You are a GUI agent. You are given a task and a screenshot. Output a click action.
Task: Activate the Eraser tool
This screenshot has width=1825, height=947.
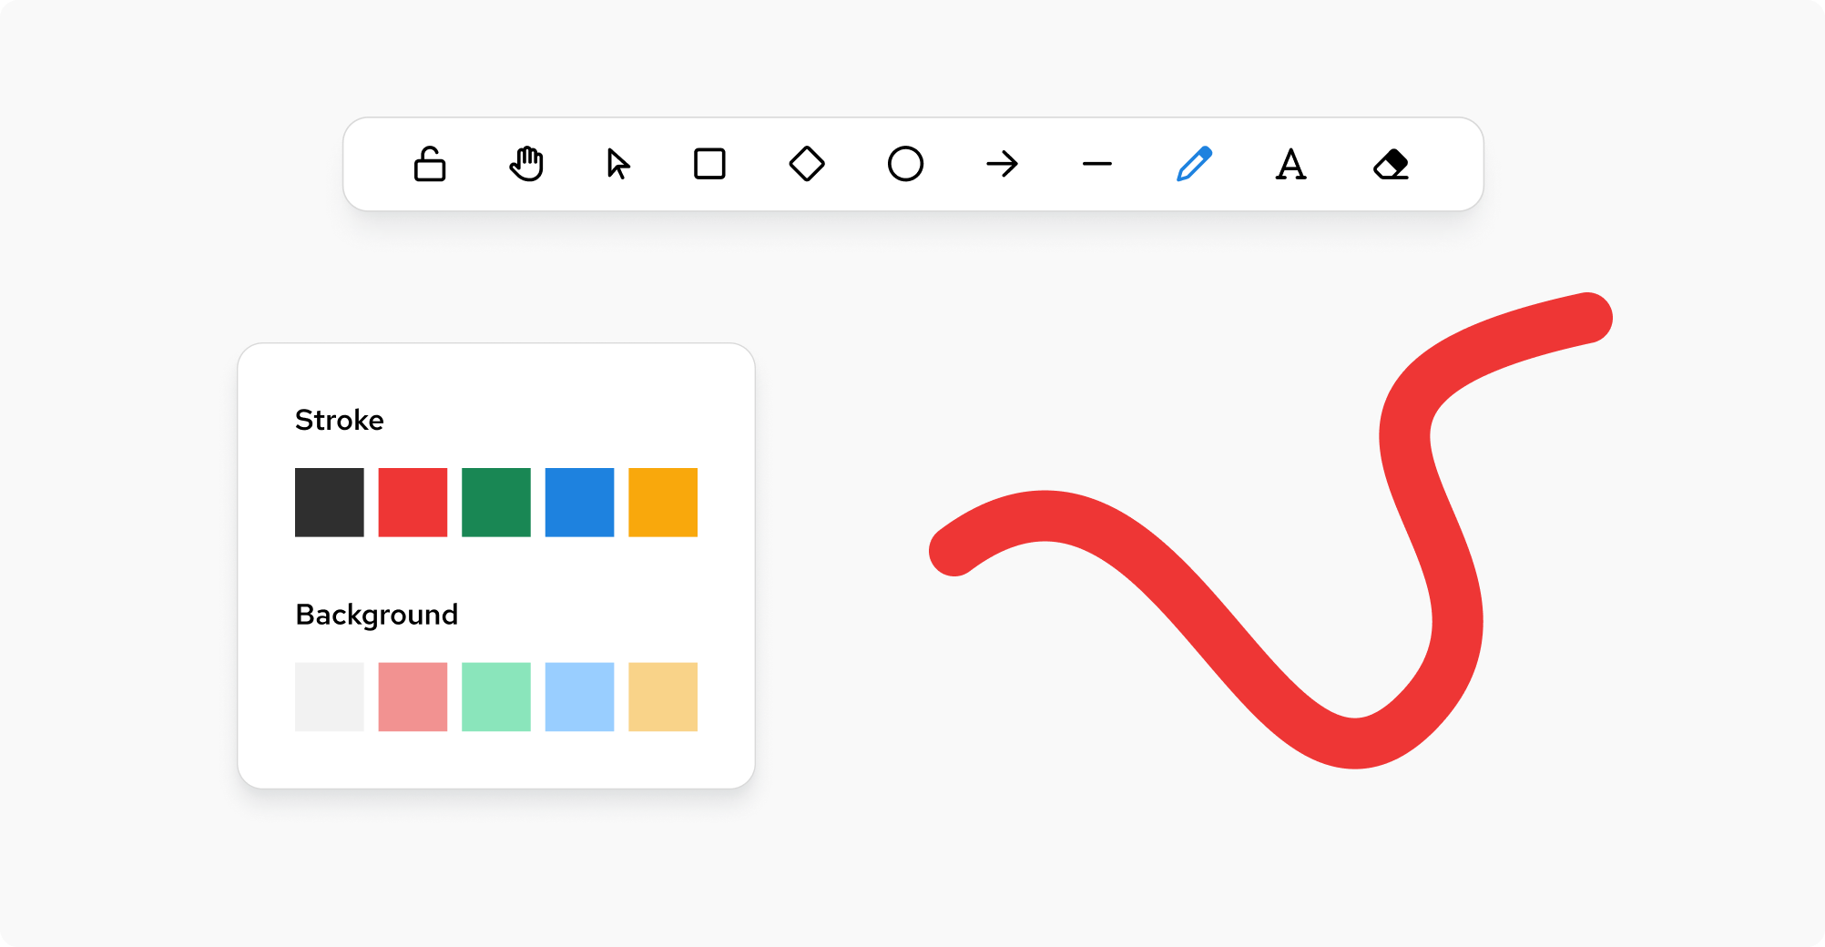(x=1391, y=165)
